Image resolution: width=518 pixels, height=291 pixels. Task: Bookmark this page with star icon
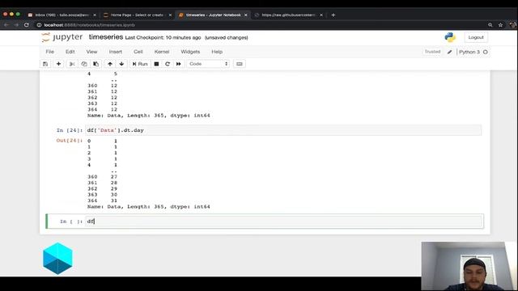pyautogui.click(x=500, y=25)
